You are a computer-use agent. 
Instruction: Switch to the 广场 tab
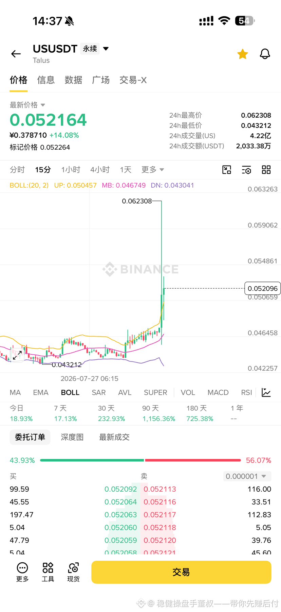coord(101,80)
